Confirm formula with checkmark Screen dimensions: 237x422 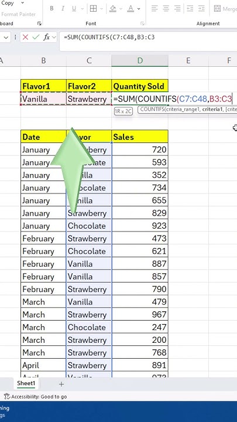[x=36, y=37]
